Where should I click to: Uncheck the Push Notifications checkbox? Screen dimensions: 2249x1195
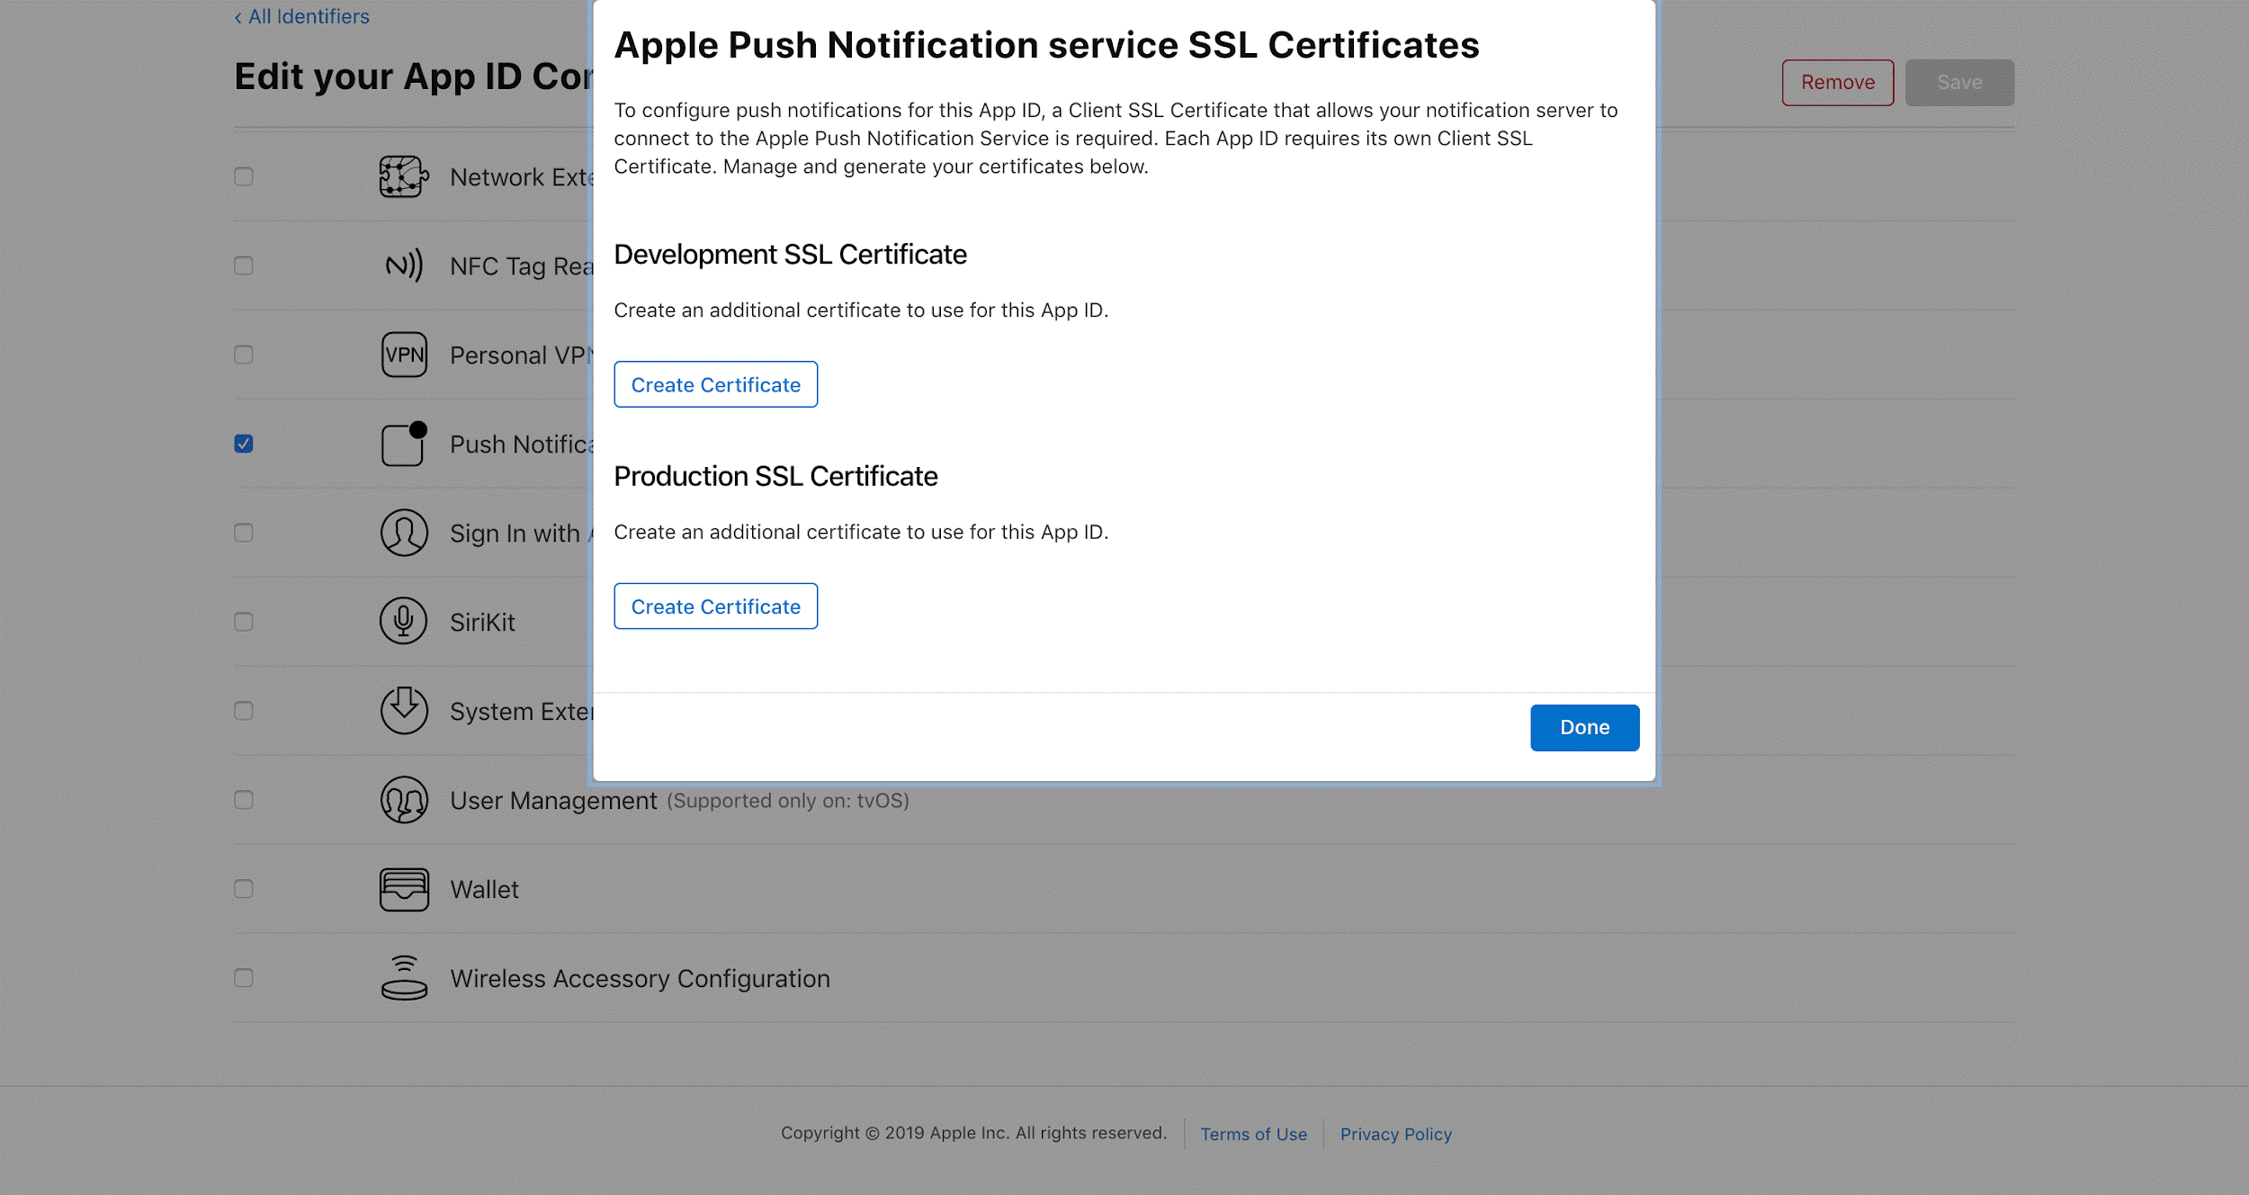click(x=242, y=444)
